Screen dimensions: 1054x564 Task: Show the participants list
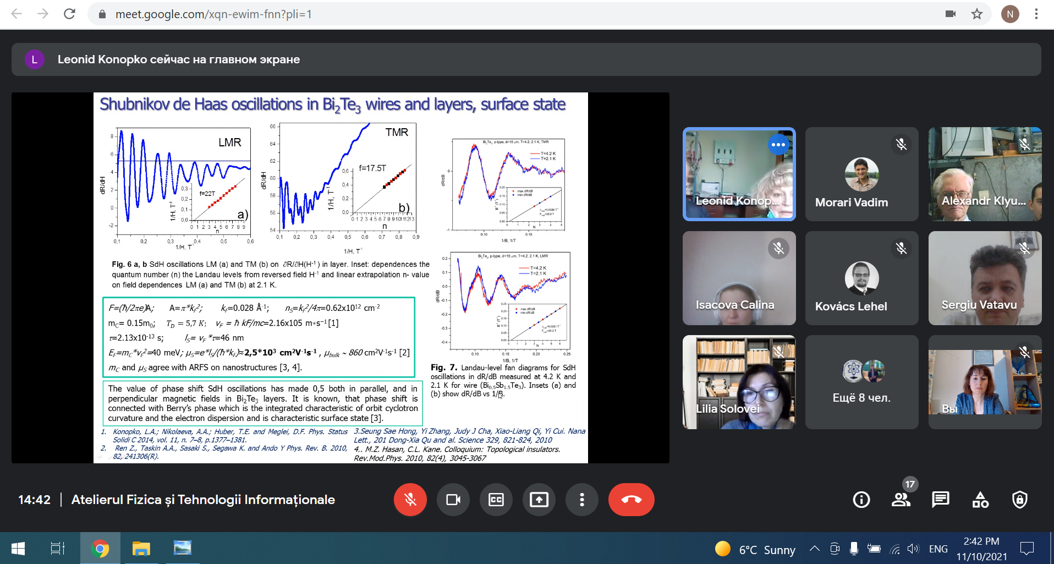[901, 500]
